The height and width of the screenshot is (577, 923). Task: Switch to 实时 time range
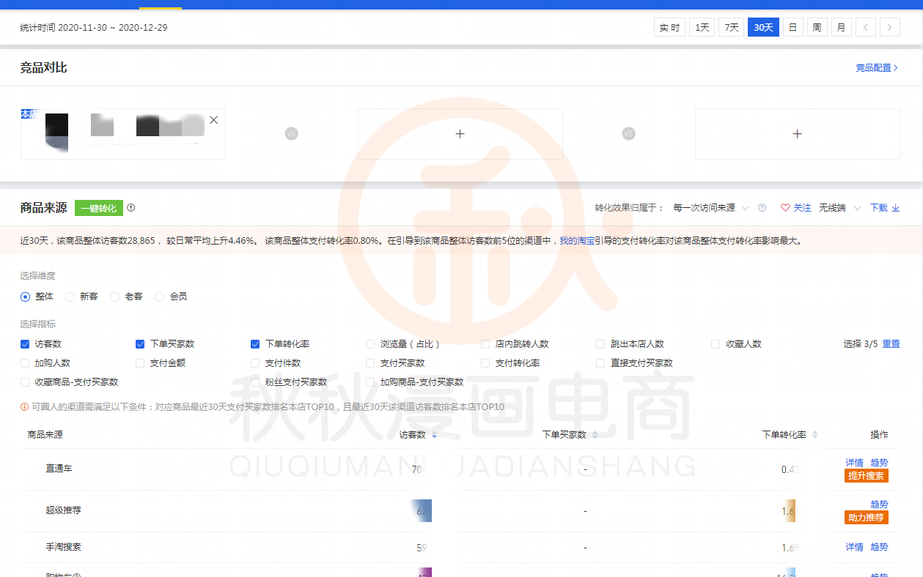point(669,28)
